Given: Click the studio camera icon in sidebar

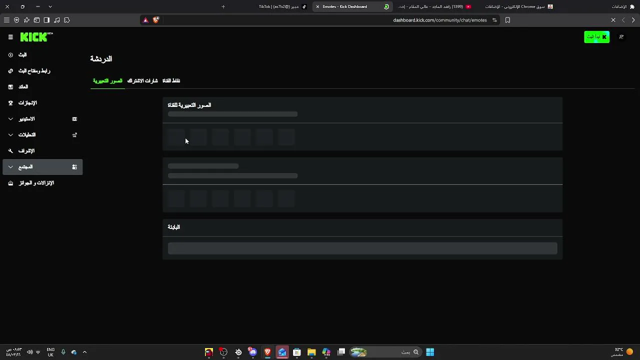Looking at the screenshot, I should click(x=74, y=119).
